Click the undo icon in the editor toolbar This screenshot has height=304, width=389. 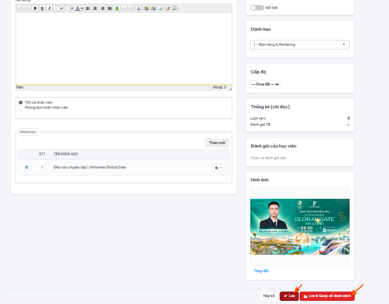pyautogui.click(x=20, y=9)
